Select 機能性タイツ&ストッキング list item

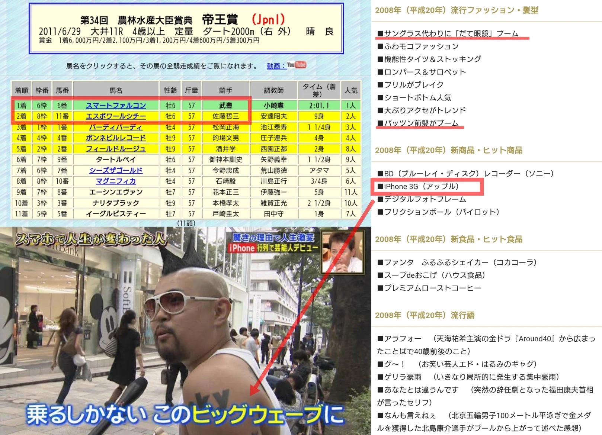coord(429,59)
